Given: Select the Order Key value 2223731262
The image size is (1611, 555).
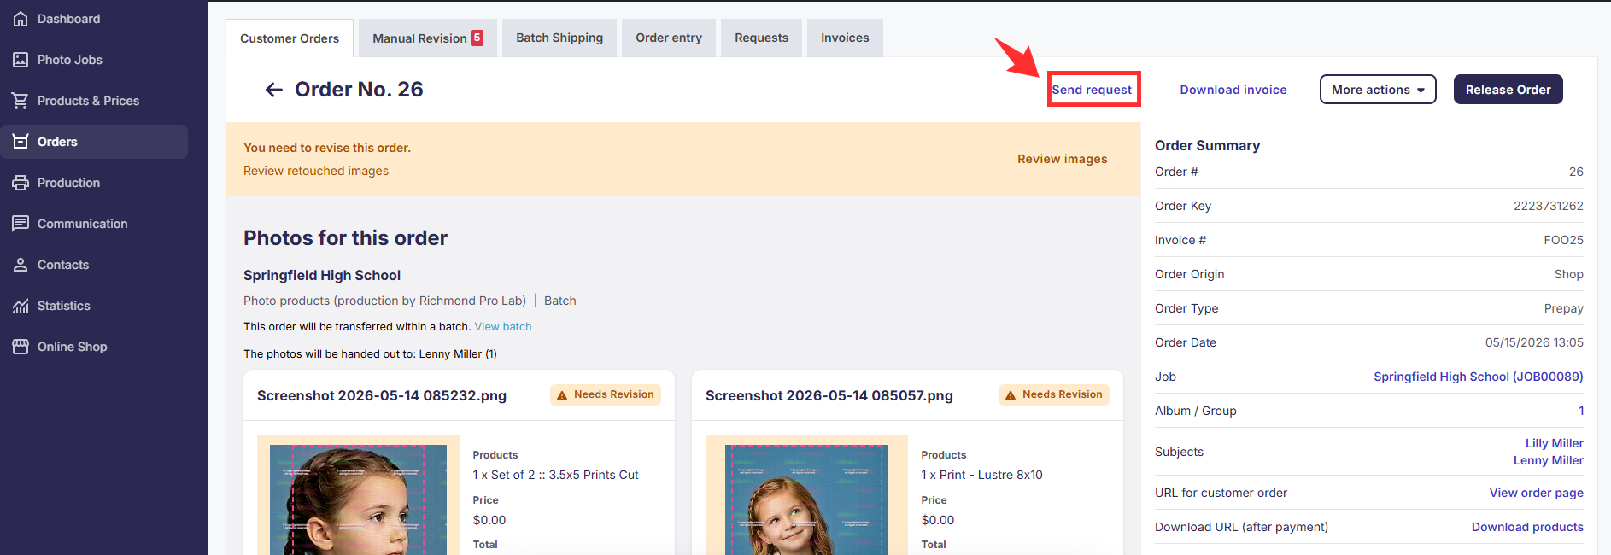Looking at the screenshot, I should 1548,206.
